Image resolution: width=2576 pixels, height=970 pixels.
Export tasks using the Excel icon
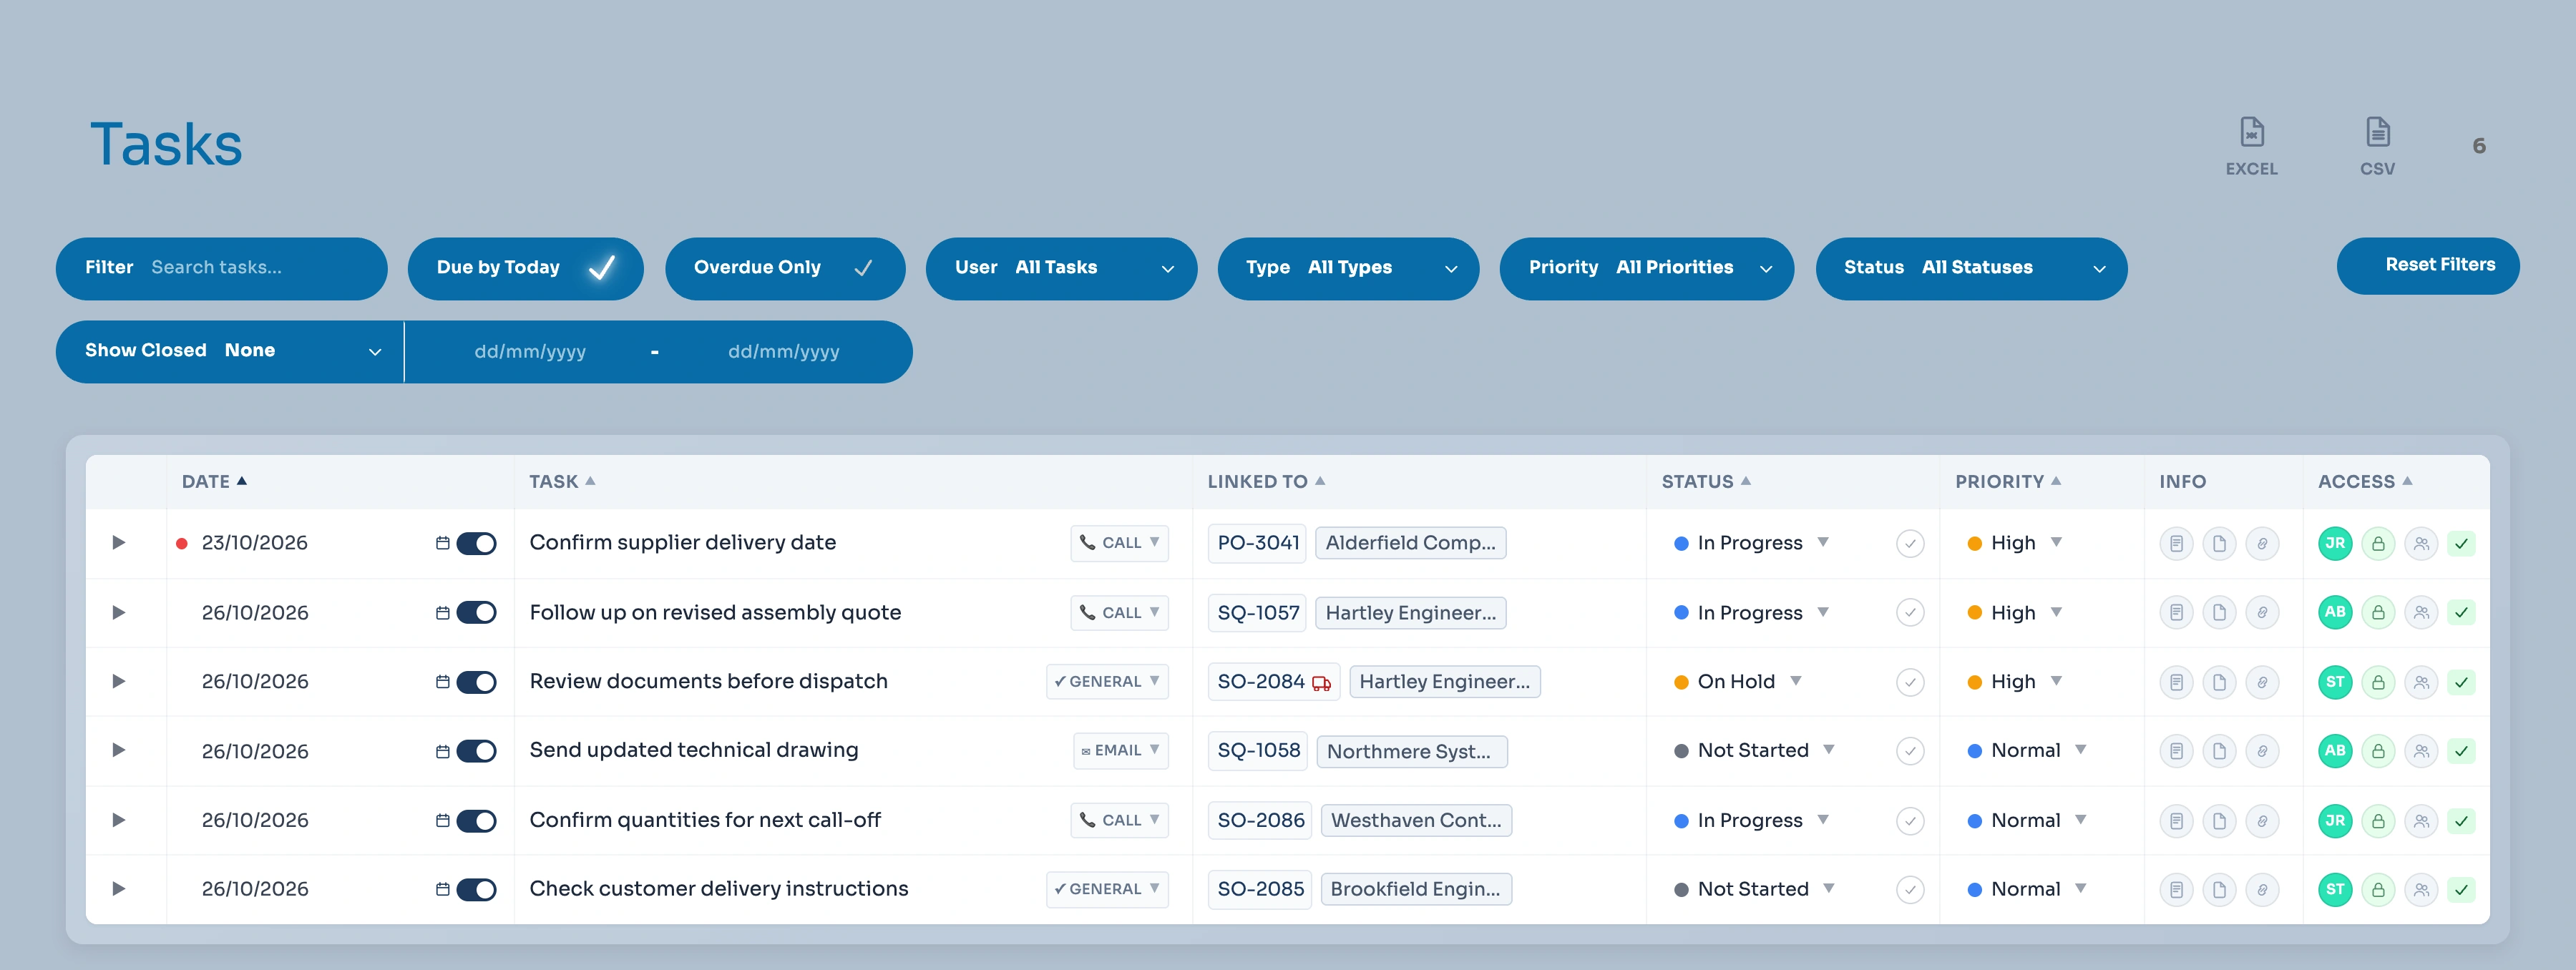click(x=2251, y=146)
